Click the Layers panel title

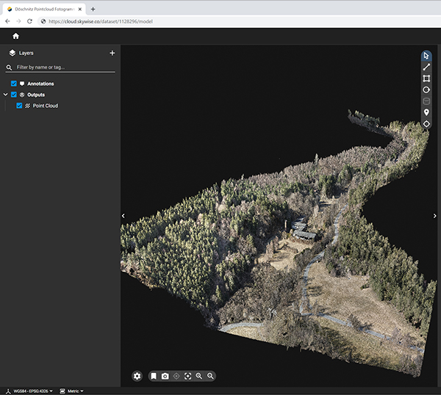(26, 53)
